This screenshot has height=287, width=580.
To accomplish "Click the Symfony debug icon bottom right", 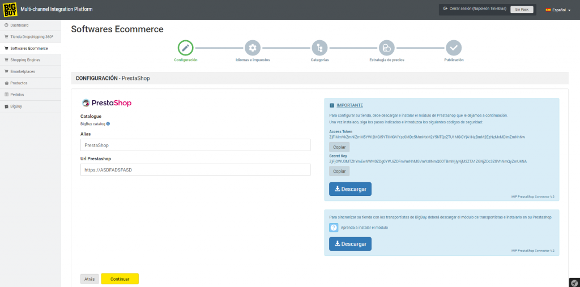I will pos(574,281).
